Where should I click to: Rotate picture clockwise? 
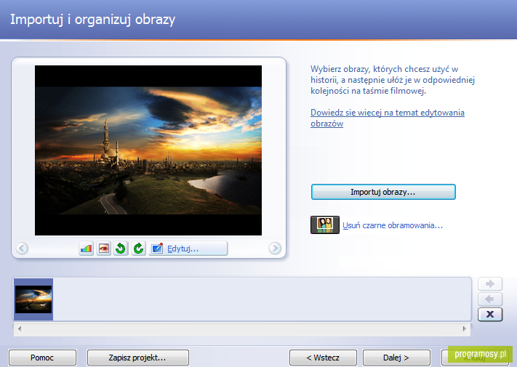[138, 249]
